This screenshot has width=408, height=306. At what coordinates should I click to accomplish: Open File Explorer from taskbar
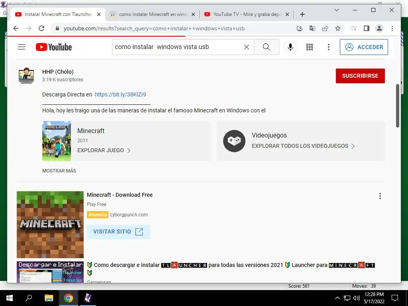49,298
